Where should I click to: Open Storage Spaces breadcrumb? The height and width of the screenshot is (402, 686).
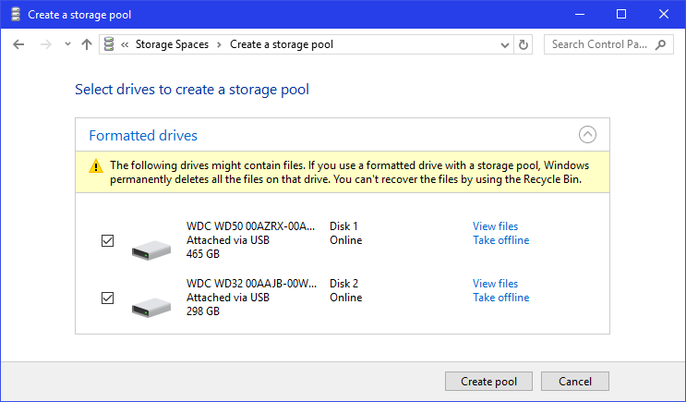point(172,44)
